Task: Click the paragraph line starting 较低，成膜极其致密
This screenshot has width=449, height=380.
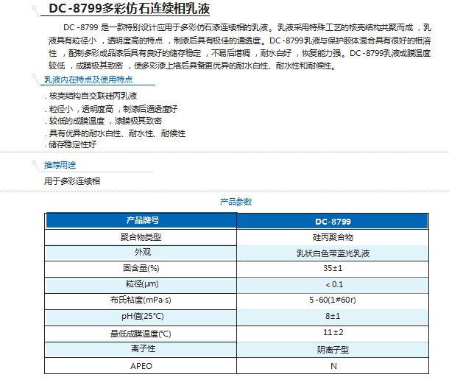Action: [x=192, y=66]
